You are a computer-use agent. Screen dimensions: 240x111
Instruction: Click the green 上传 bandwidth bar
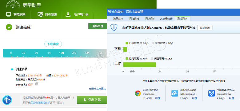pos(139,65)
